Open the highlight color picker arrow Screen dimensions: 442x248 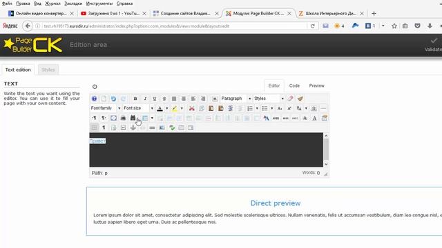pos(182,108)
